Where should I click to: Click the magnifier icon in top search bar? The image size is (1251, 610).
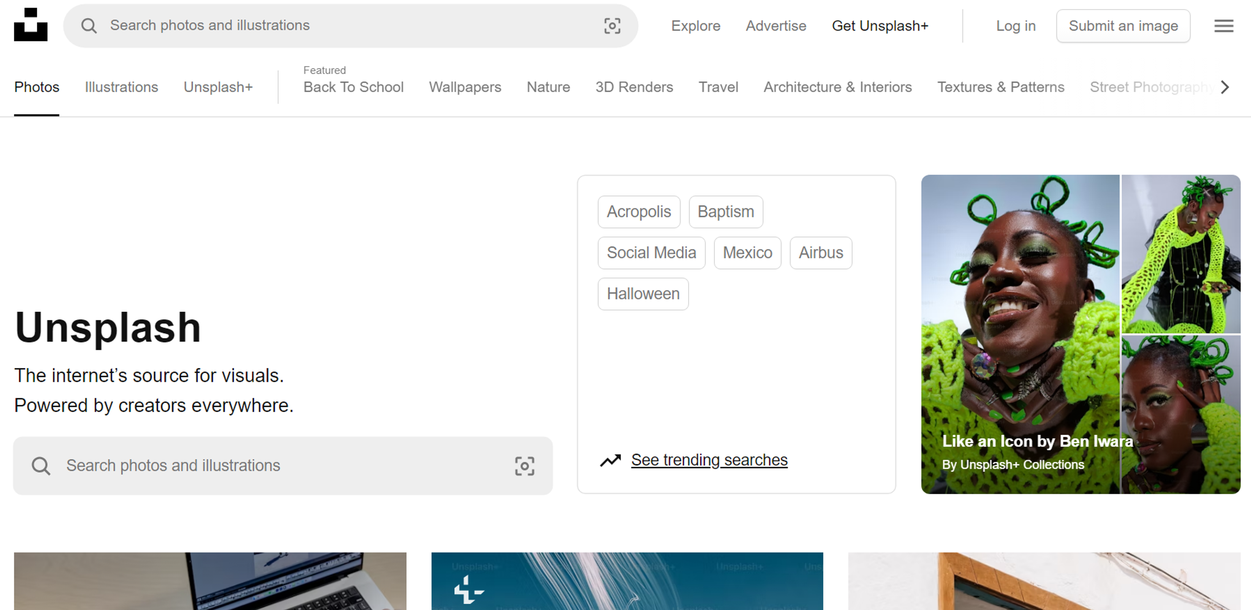89,26
